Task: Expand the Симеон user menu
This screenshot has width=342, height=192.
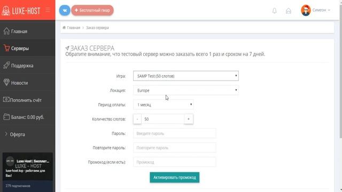Action: [x=321, y=10]
